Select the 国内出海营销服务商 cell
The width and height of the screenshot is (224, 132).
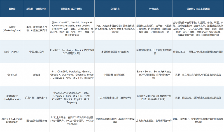pos(37,120)
